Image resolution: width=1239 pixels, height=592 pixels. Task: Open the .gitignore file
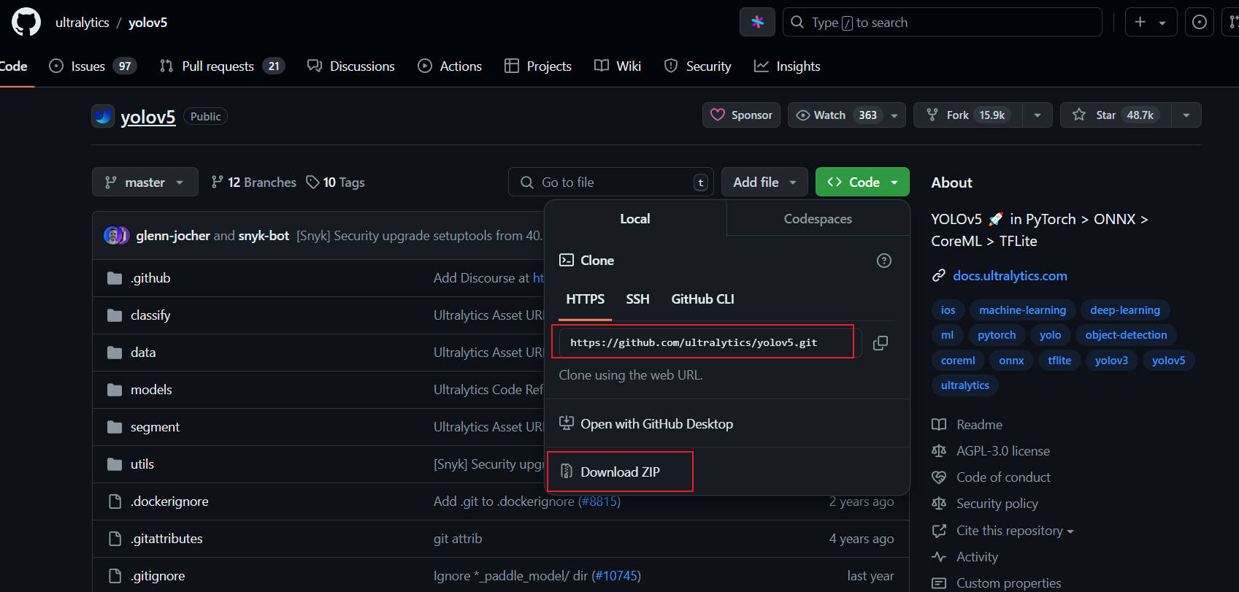click(x=158, y=576)
